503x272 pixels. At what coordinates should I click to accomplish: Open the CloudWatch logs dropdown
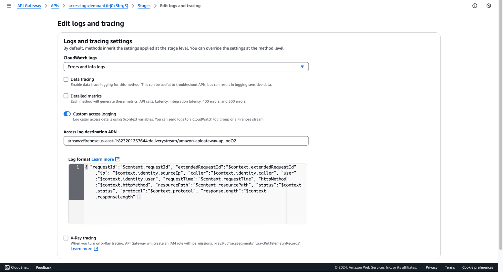coord(186,67)
